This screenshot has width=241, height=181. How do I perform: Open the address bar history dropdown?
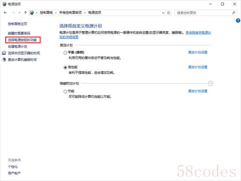pyautogui.click(x=163, y=13)
